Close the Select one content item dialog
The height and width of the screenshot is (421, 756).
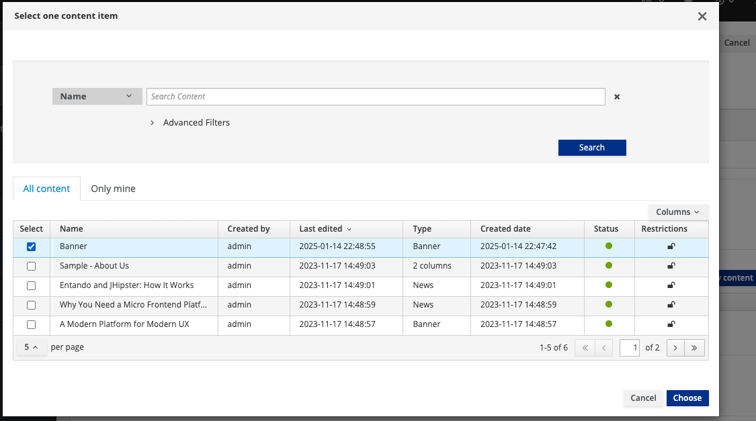pyautogui.click(x=702, y=16)
